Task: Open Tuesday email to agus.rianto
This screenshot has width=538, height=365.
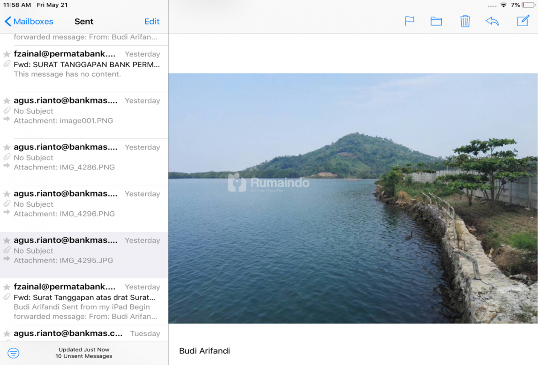Action: click(87, 334)
